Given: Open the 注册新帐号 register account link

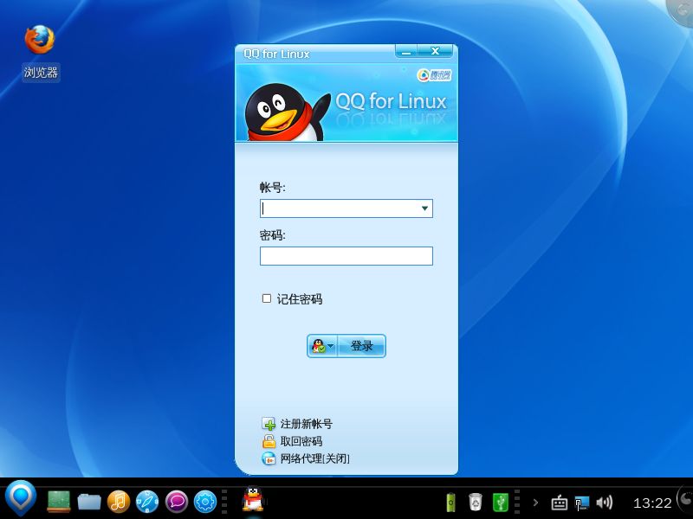Looking at the screenshot, I should click(307, 424).
